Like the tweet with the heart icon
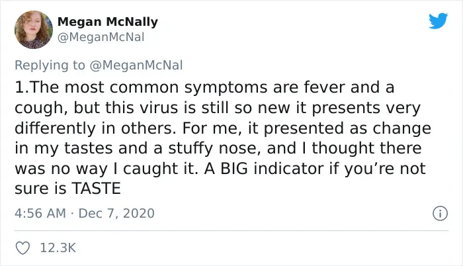The image size is (463, 266). coord(22,248)
